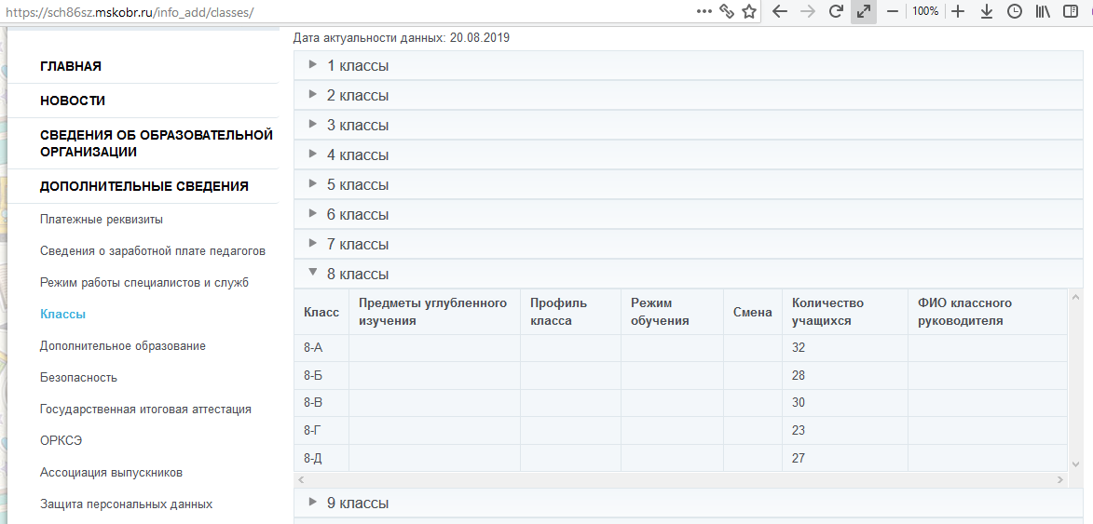Reload the page with refresh icon
The image size is (1093, 524).
(x=836, y=11)
